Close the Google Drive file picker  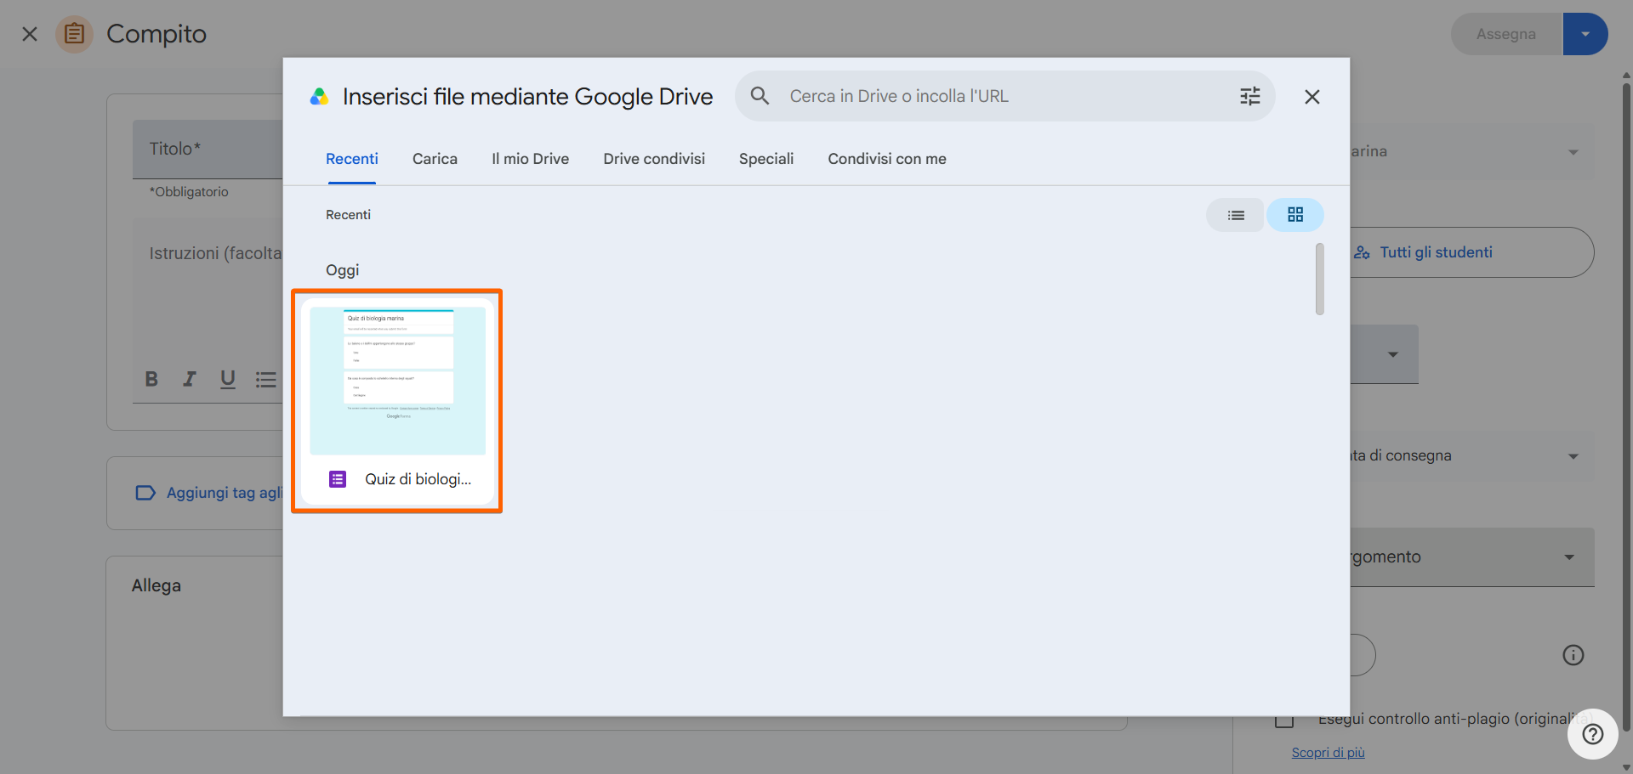pos(1312,97)
